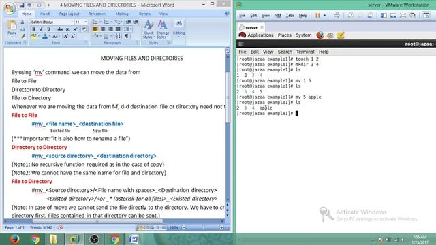Save the Word document via Quick Access
Image resolution: width=436 pixels, height=245 pixels.
pyautogui.click(x=22, y=5)
